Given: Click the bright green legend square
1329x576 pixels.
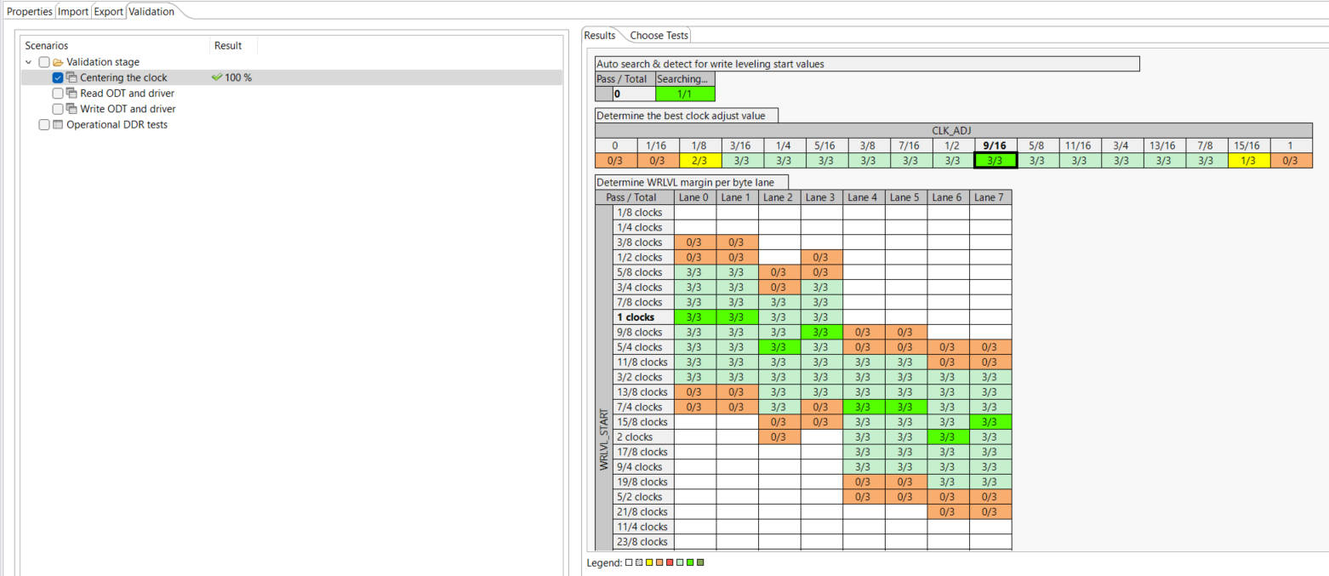Looking at the screenshot, I should [690, 562].
